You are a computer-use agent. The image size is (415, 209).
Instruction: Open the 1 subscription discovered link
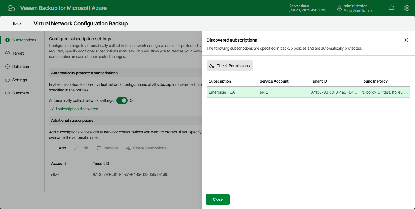[77, 109]
